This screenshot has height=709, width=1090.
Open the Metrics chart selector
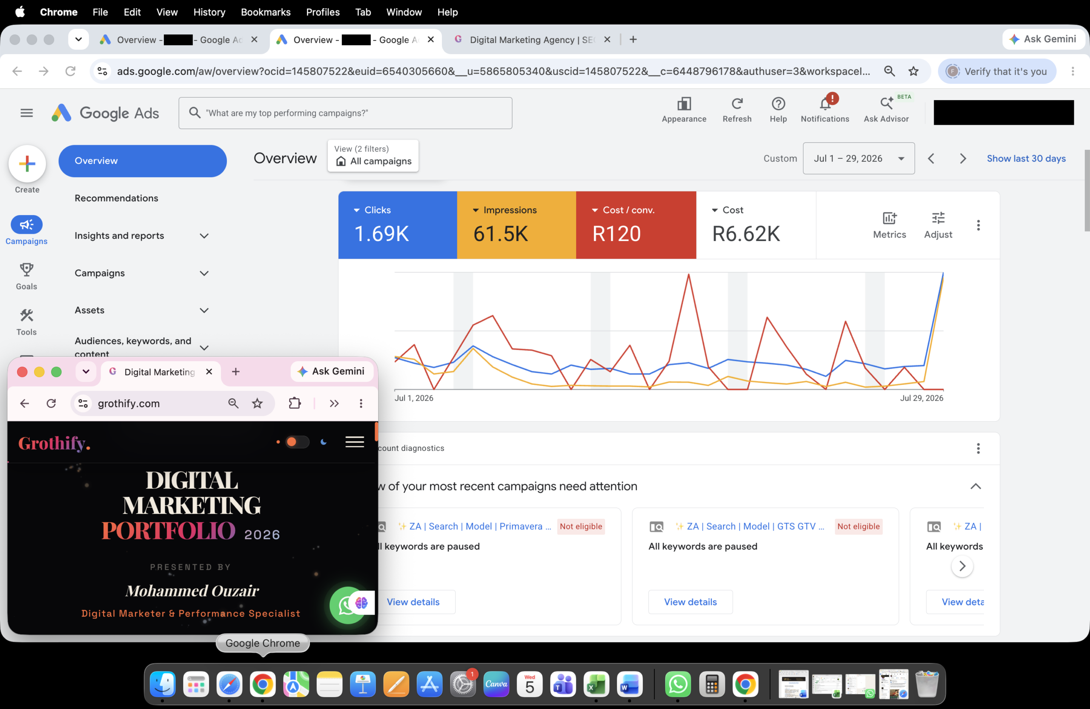click(x=889, y=225)
